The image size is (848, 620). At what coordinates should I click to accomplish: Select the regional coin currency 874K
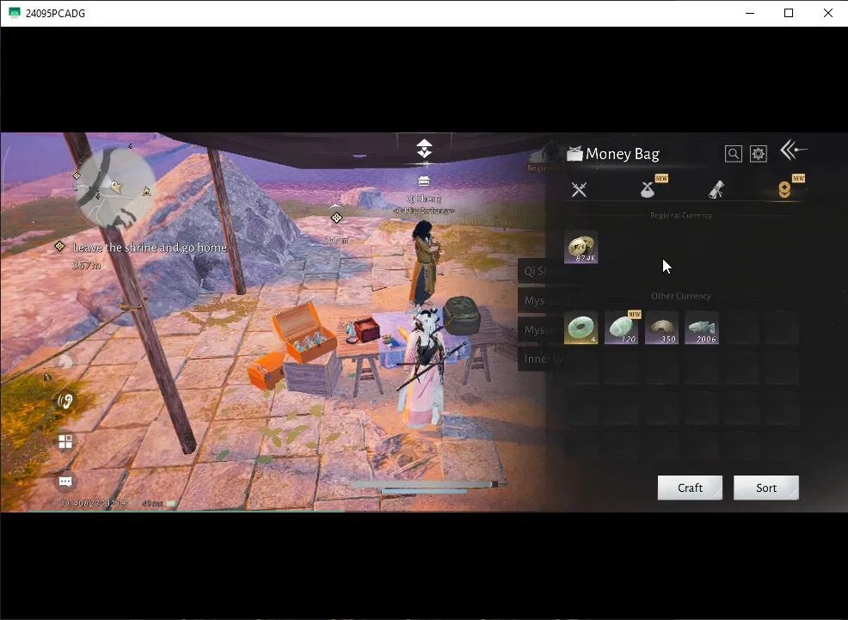(581, 247)
